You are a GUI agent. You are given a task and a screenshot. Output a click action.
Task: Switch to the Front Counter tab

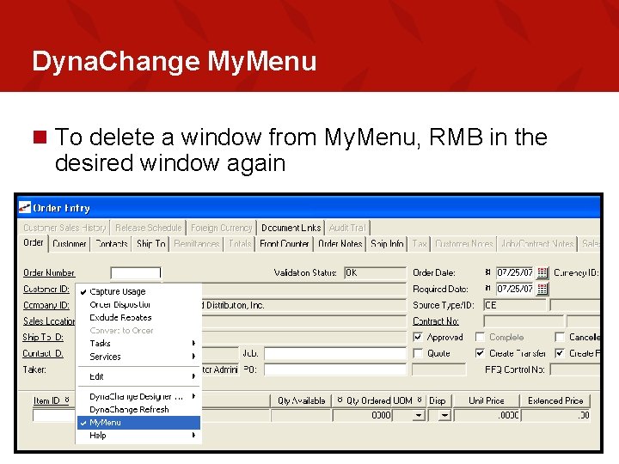tap(285, 244)
